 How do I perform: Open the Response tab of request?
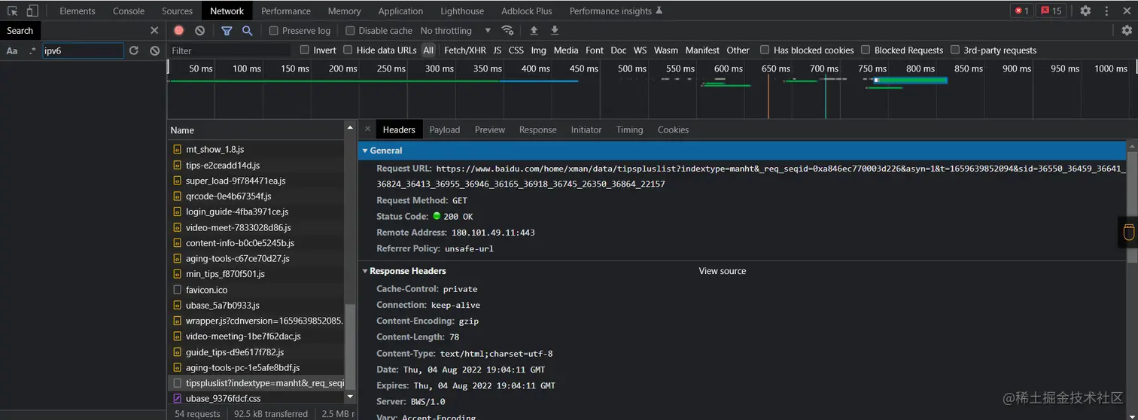point(538,129)
